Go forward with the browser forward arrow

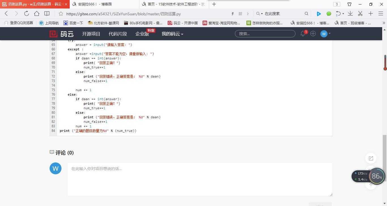coord(16,14)
